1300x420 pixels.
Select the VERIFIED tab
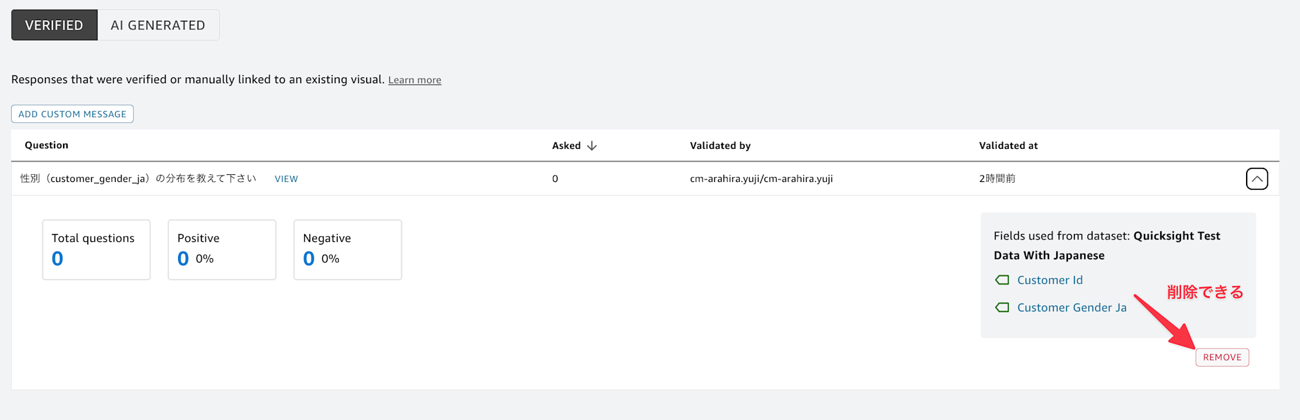[54, 25]
